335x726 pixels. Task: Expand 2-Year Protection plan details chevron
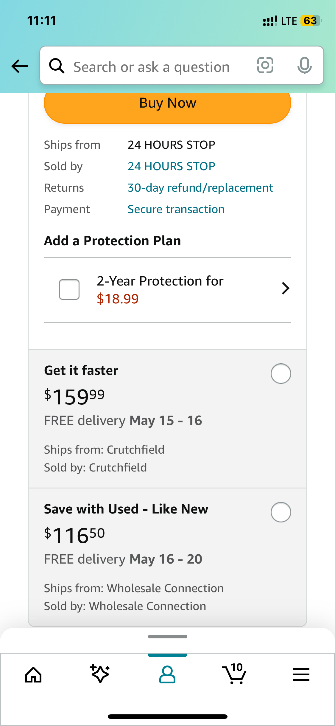click(x=285, y=288)
